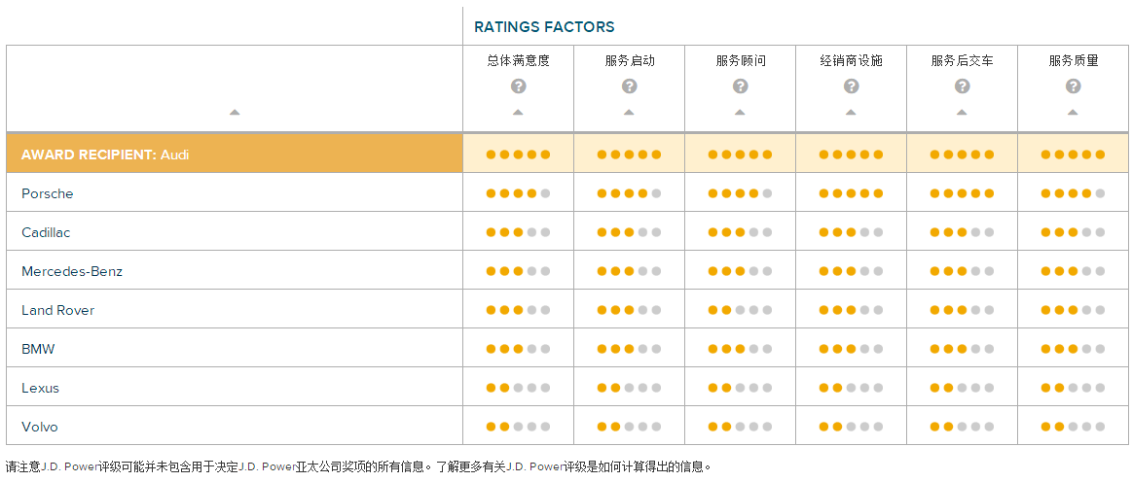Sort brand name column arrow
Viewport: 1132px width, 482px height.
click(234, 113)
